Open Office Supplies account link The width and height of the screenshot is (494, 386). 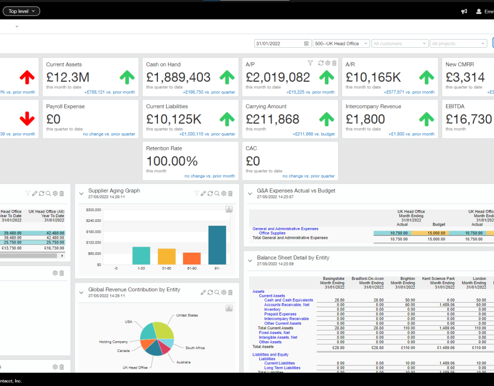(x=272, y=233)
